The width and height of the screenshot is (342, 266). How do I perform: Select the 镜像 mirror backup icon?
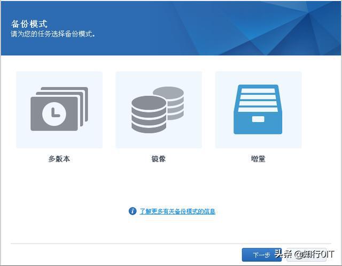coord(159,110)
